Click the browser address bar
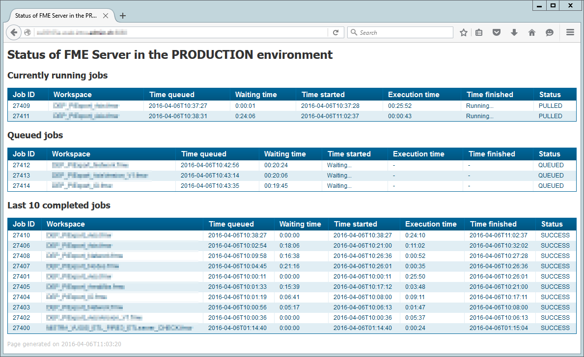The height and width of the screenshot is (357, 584). pyautogui.click(x=181, y=33)
